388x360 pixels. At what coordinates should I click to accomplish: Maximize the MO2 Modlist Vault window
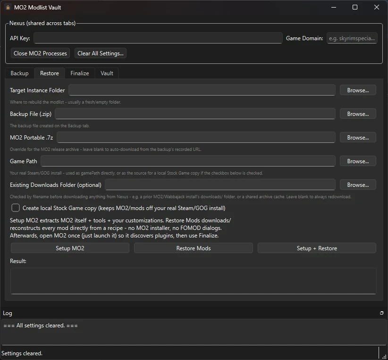(x=355, y=7)
